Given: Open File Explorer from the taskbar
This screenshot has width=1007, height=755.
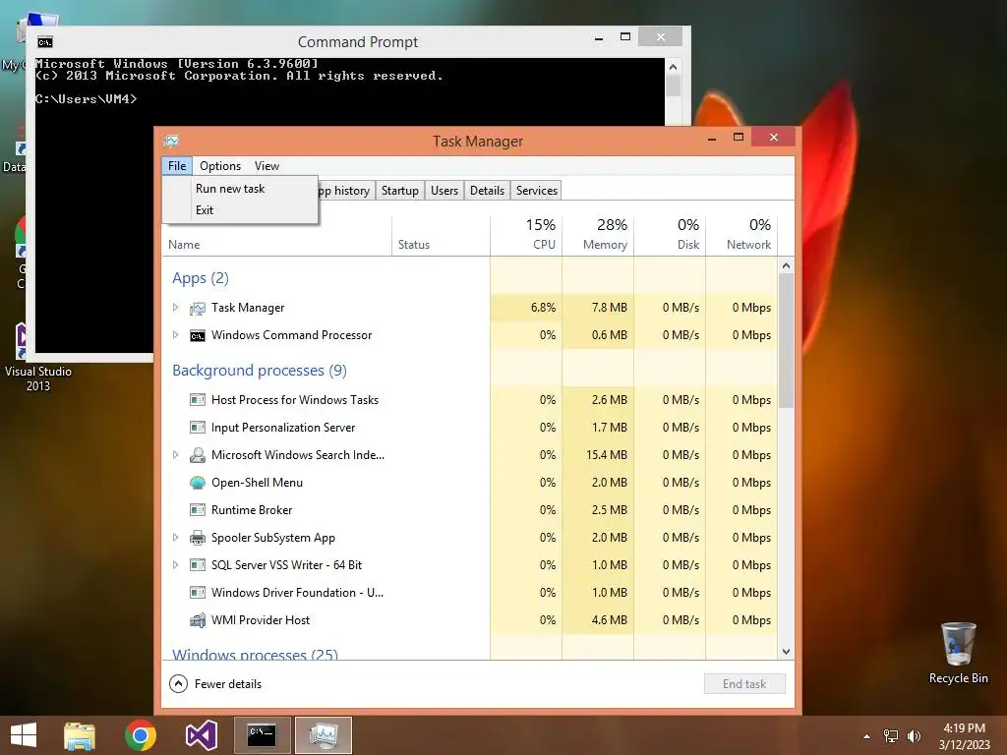Looking at the screenshot, I should click(80, 735).
